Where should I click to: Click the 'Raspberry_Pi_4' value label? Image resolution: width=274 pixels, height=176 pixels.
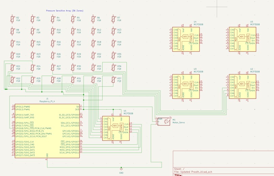tap(47, 101)
